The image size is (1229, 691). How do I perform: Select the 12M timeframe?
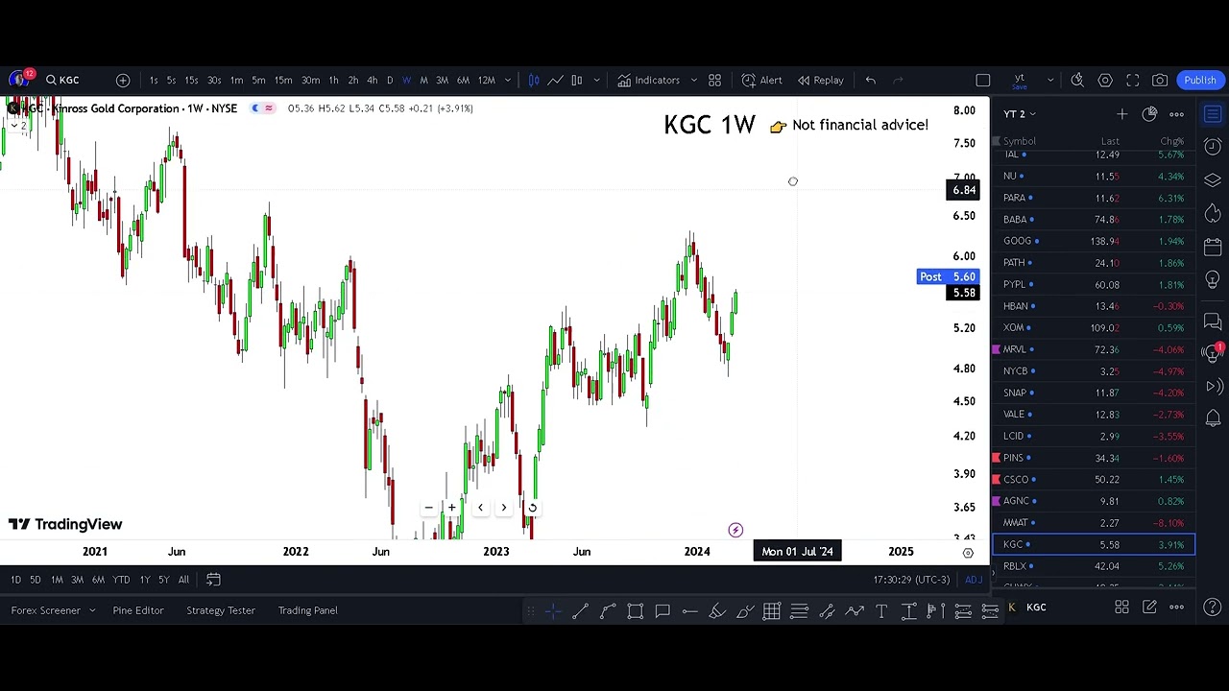pos(487,80)
